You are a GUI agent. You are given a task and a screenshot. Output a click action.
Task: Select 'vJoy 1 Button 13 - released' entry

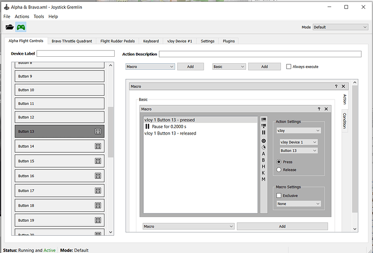tap(200, 134)
